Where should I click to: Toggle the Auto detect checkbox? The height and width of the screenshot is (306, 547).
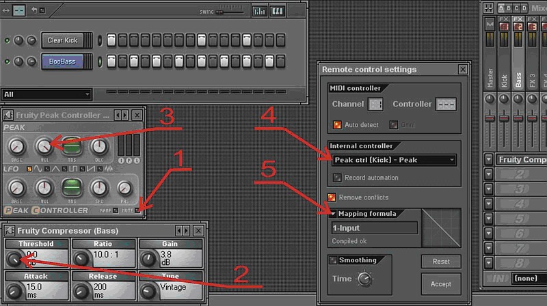336,124
